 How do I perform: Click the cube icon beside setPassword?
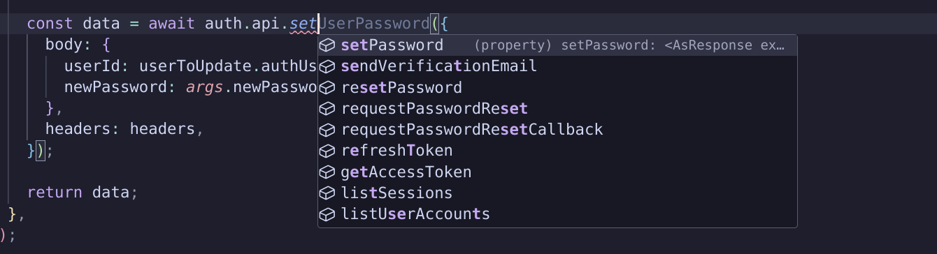[x=328, y=45]
